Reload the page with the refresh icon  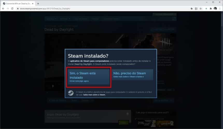click(12, 9)
